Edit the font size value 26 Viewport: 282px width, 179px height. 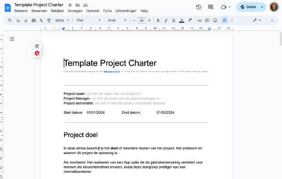(x=142, y=21)
